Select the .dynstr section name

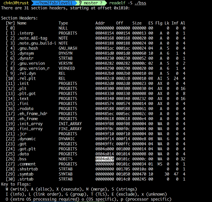pyautogui.click(x=25, y=58)
